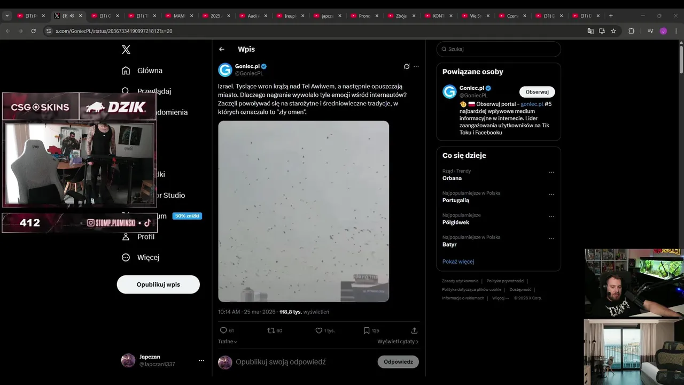Open the post's three-dot options

tap(416, 66)
